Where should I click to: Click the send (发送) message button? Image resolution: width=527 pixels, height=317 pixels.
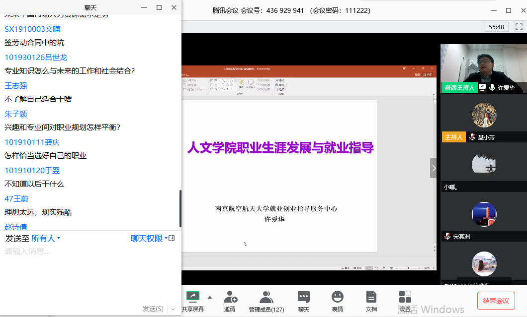click(x=153, y=309)
